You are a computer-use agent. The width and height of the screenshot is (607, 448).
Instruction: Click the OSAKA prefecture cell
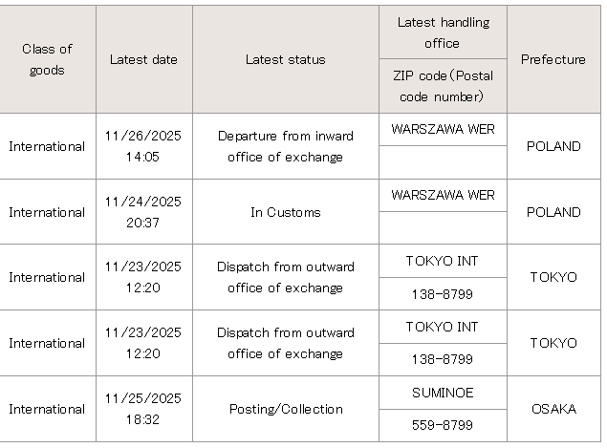[x=553, y=409]
